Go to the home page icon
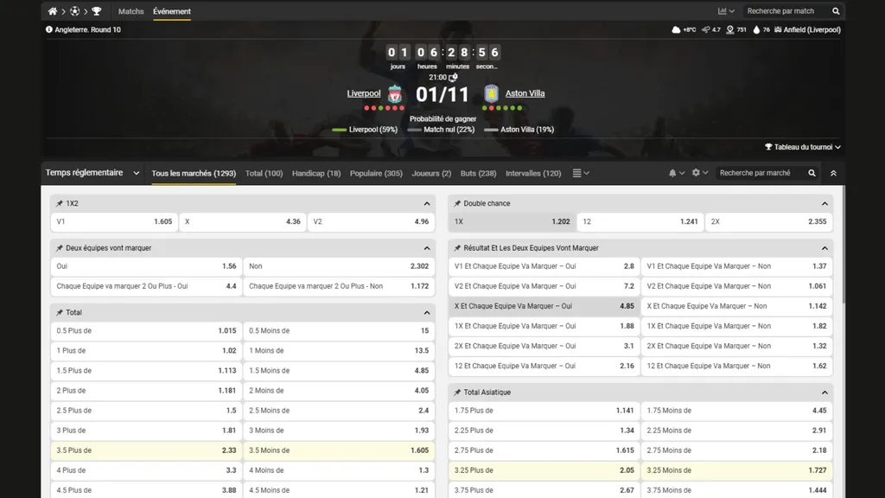 pos(53,11)
